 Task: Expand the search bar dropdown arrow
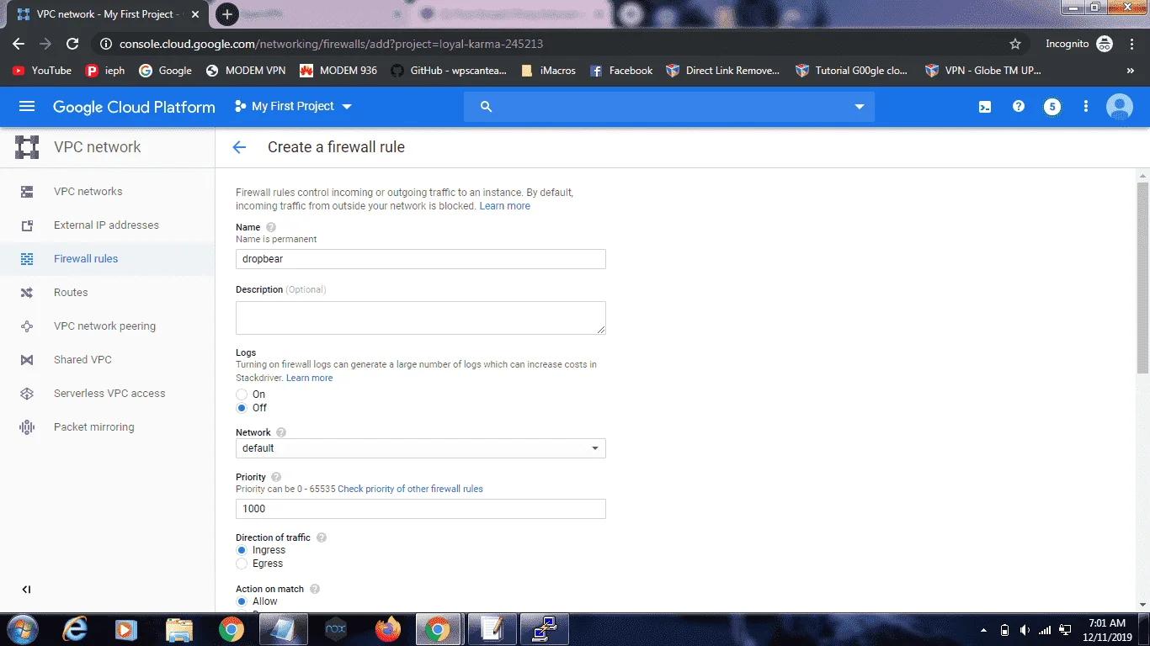860,107
